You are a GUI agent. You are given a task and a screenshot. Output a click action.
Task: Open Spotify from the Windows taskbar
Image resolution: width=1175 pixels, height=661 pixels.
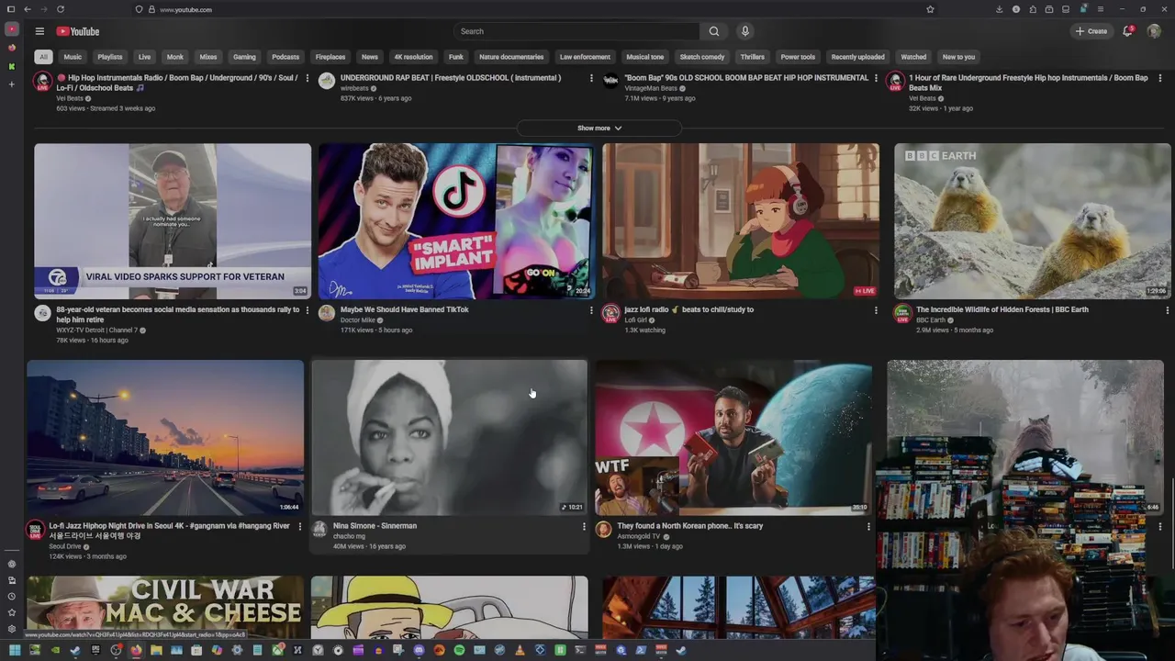point(459,651)
